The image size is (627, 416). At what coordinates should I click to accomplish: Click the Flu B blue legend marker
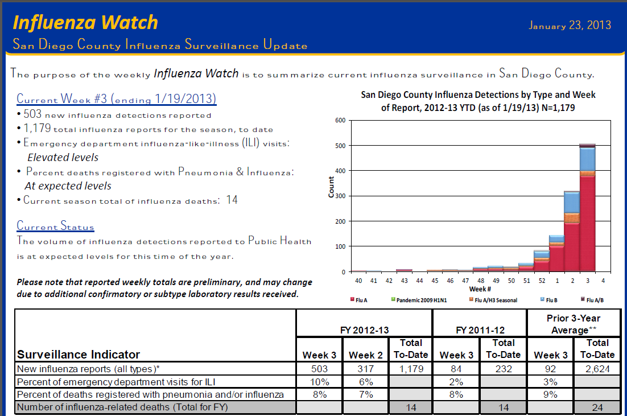coord(542,299)
